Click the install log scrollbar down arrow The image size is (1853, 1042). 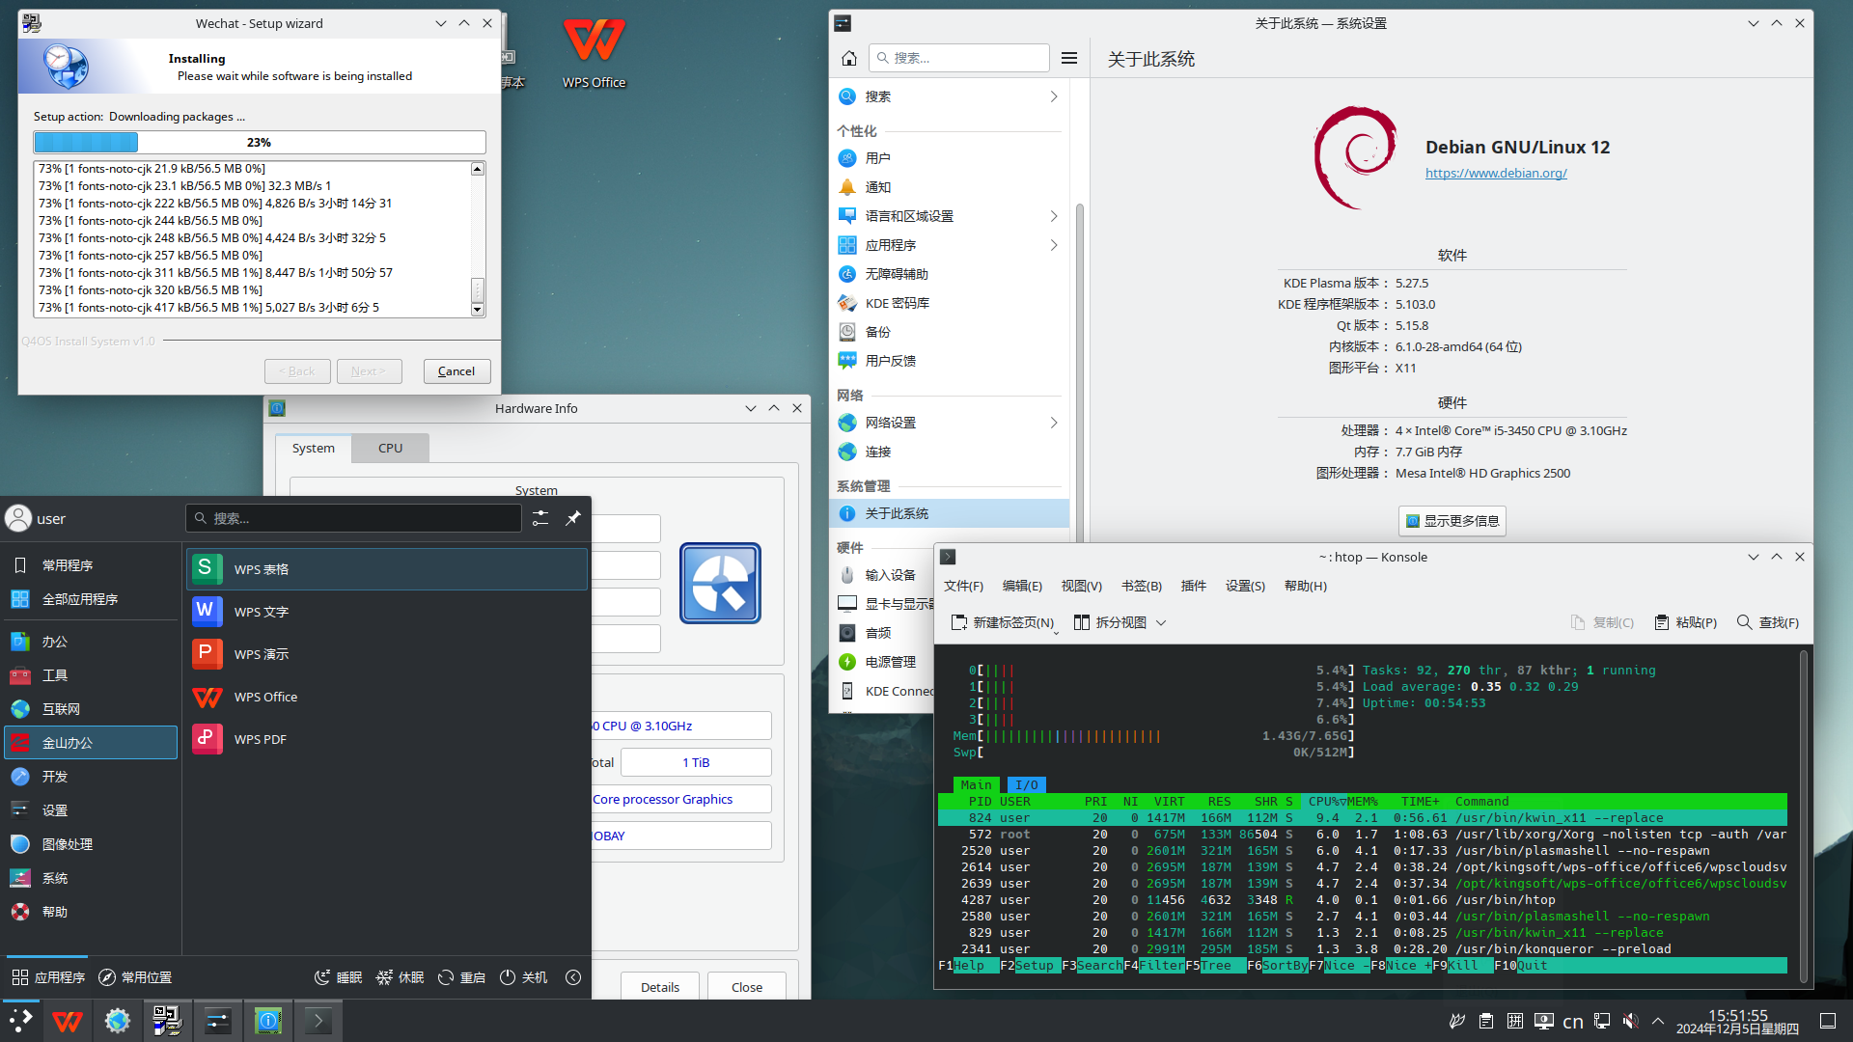click(x=477, y=310)
